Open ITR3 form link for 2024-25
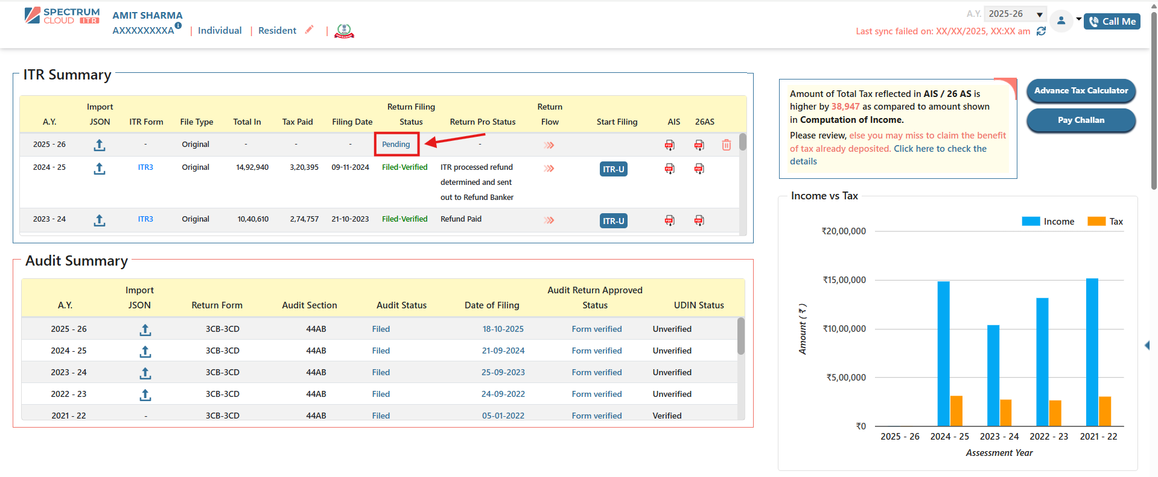The width and height of the screenshot is (1158, 477). click(145, 167)
